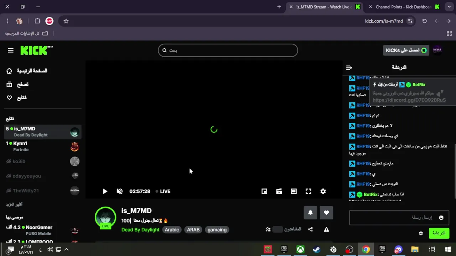Play the live stream video

(105, 191)
